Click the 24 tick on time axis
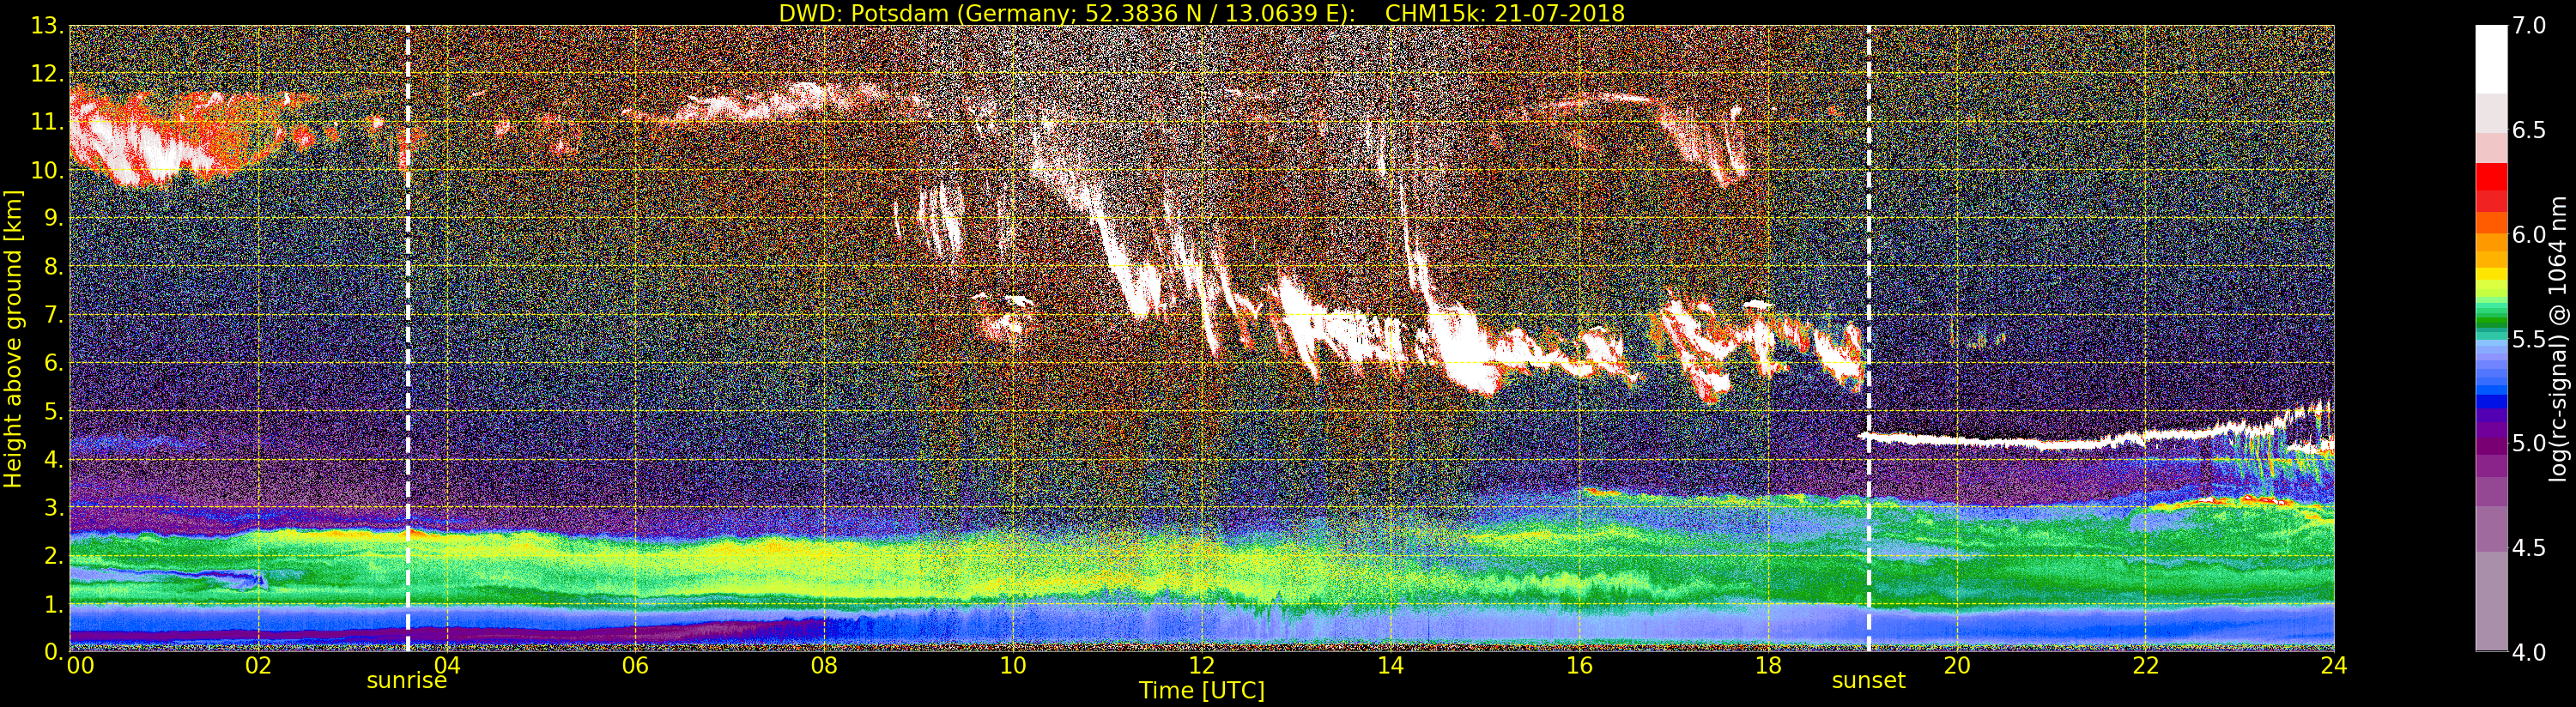 click(2333, 665)
